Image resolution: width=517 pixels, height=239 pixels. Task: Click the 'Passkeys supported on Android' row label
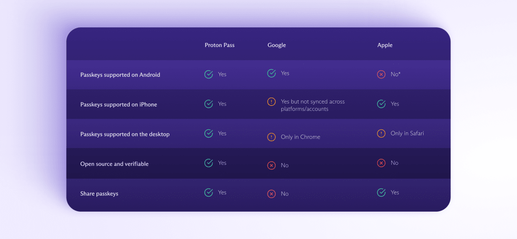coord(120,75)
